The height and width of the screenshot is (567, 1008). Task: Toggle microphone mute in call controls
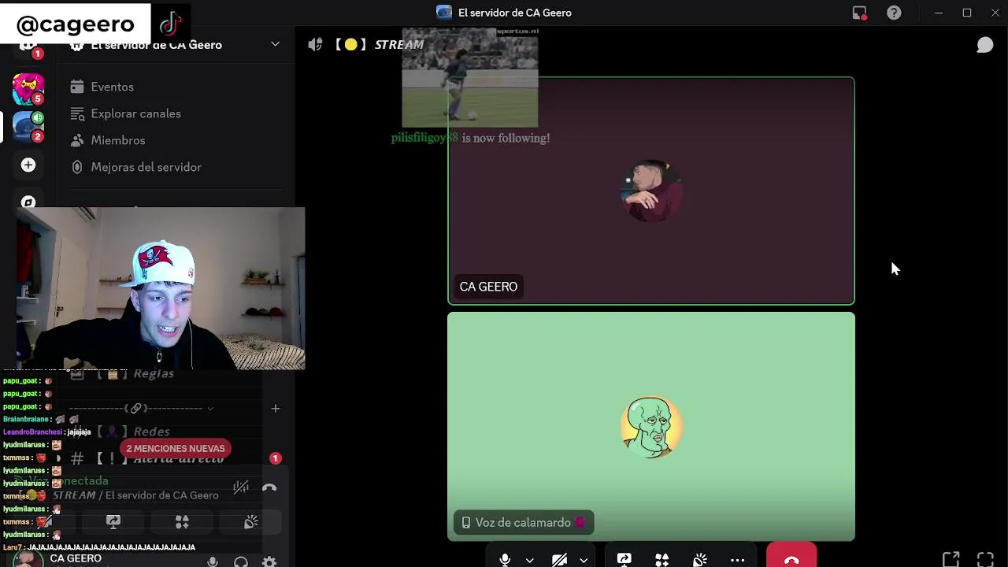tap(505, 559)
